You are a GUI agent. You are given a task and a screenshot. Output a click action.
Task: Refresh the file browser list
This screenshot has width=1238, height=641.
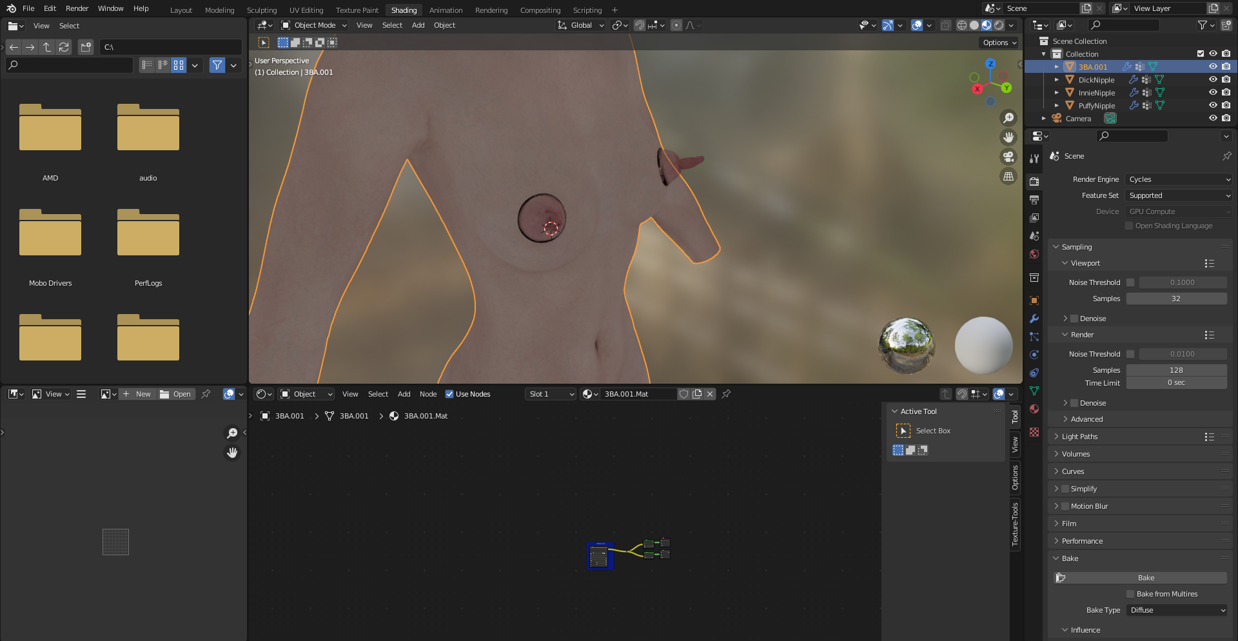[x=64, y=47]
